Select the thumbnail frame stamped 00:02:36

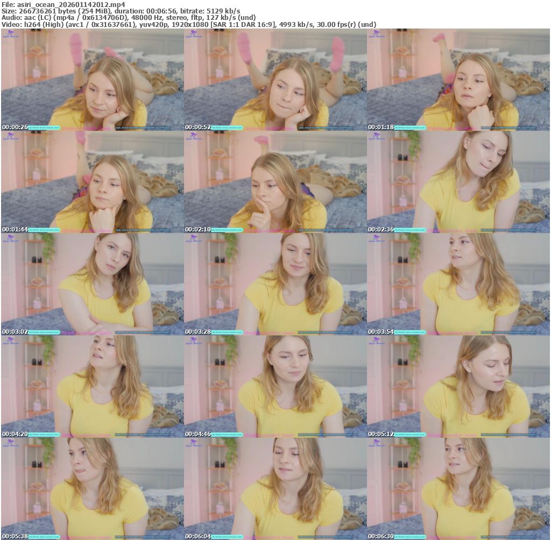point(458,182)
